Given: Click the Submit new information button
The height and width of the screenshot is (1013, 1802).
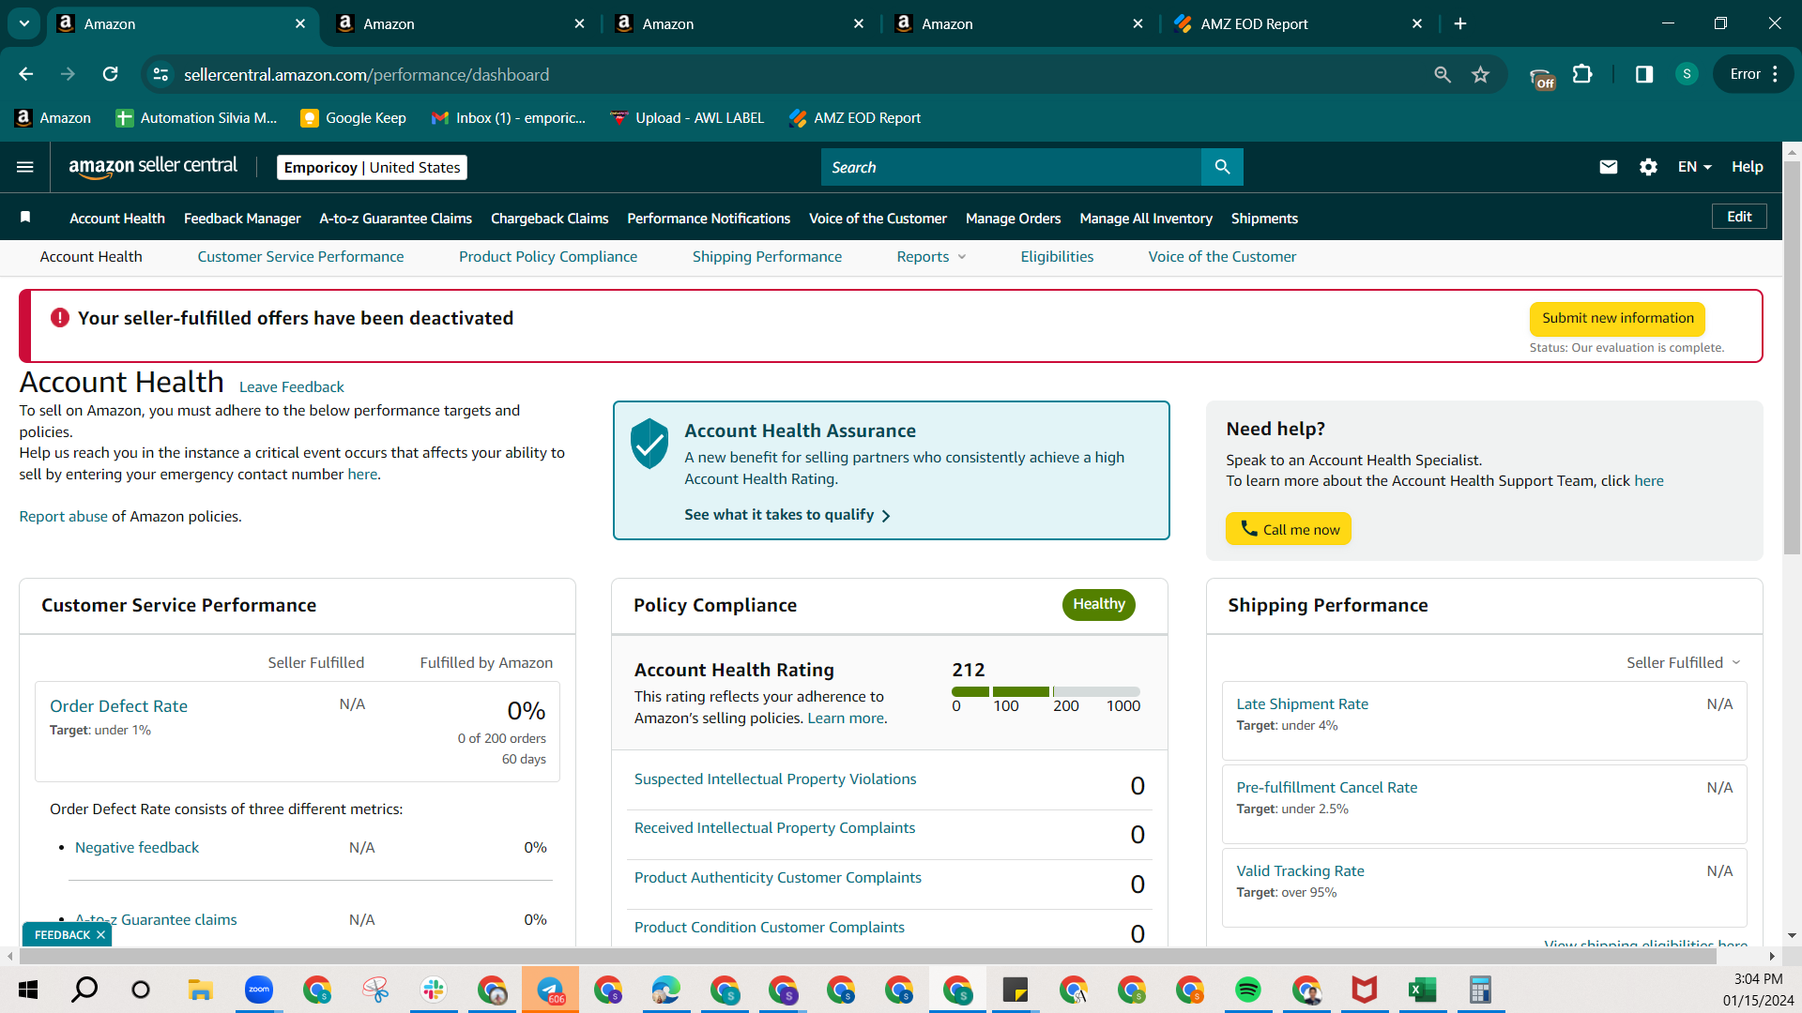Looking at the screenshot, I should (1617, 319).
